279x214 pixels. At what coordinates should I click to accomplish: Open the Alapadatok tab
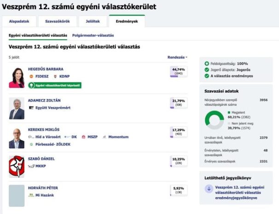click(x=19, y=21)
